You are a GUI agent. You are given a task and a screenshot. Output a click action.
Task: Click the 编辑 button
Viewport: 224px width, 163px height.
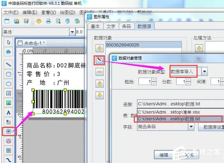[163, 155]
